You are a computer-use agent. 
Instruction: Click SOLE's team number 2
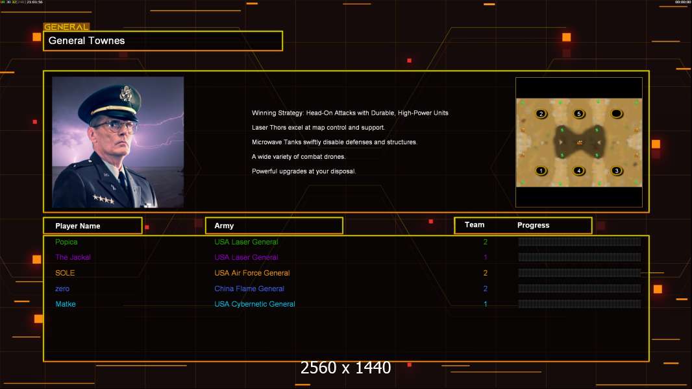point(486,273)
